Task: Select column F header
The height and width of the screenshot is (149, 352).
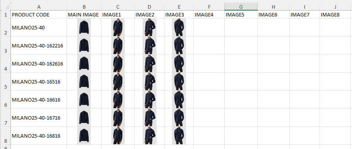Action: point(209,7)
